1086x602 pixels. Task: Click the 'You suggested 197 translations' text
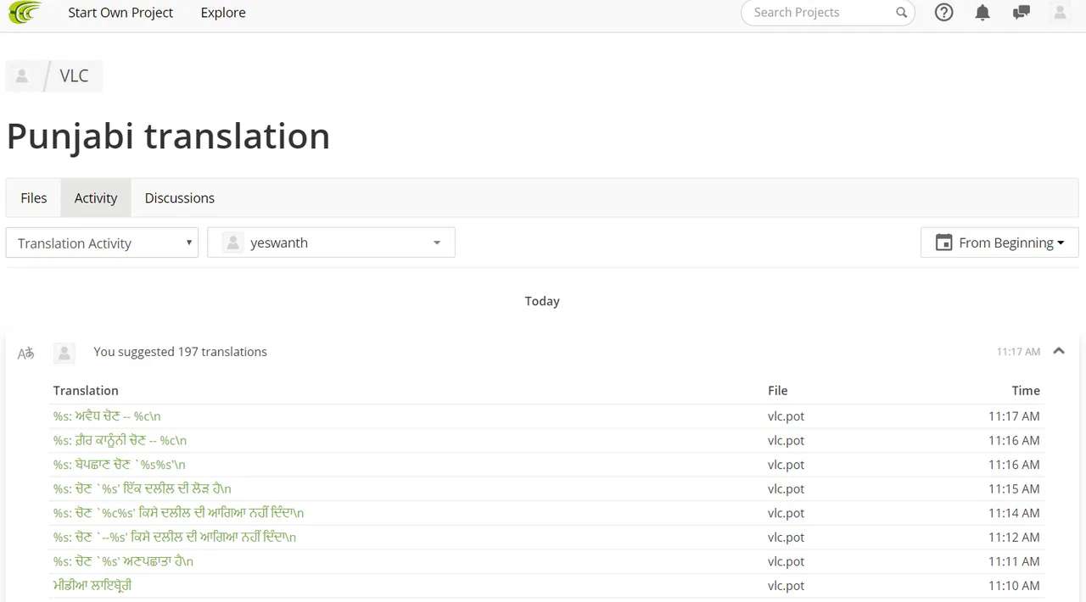pyautogui.click(x=180, y=352)
